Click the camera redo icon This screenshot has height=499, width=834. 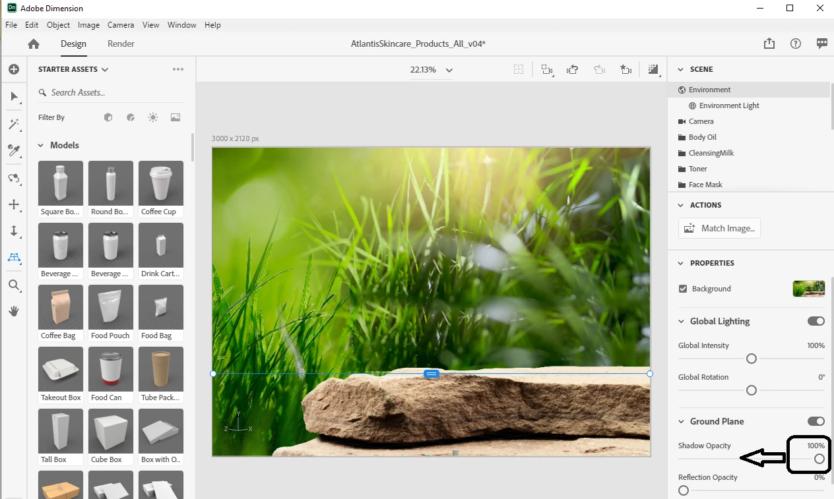click(599, 69)
